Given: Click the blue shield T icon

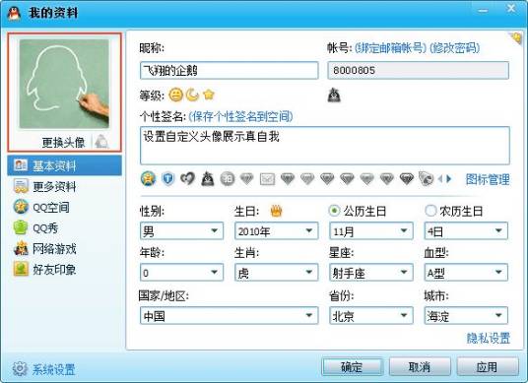Looking at the screenshot, I should (168, 178).
